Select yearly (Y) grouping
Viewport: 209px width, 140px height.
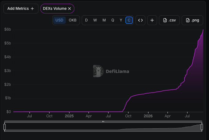pos(121,20)
